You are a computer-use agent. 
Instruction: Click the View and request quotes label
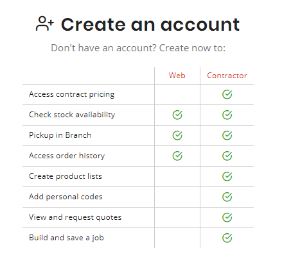point(75,217)
